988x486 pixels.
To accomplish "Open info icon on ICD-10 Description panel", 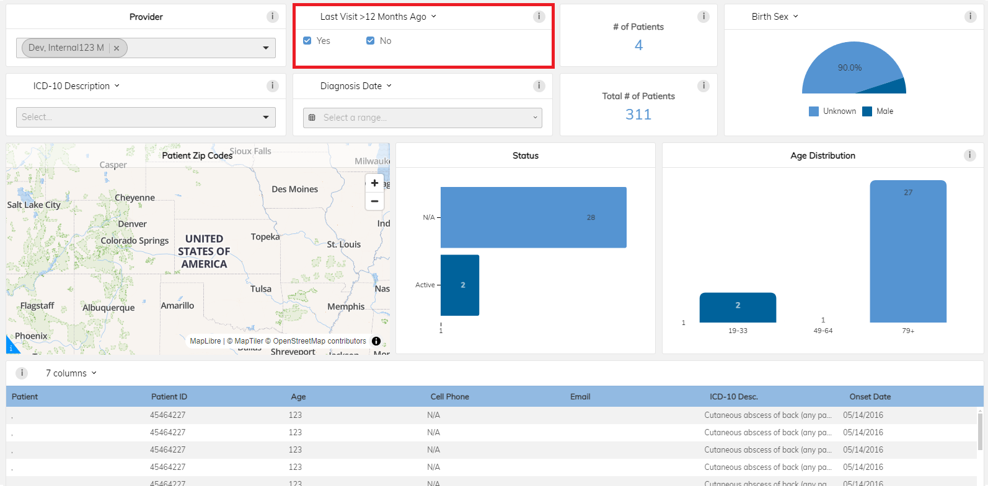I will click(x=273, y=86).
